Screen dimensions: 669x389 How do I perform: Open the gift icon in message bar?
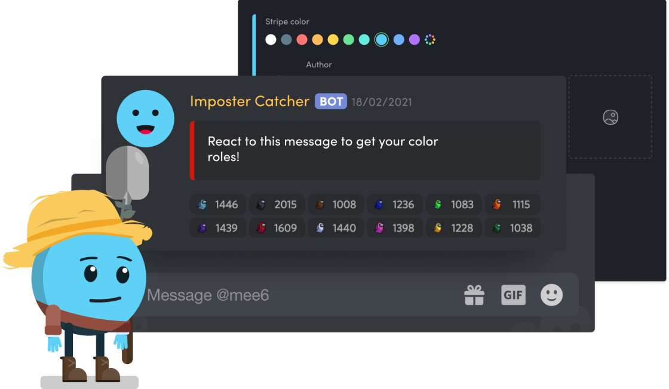click(474, 295)
